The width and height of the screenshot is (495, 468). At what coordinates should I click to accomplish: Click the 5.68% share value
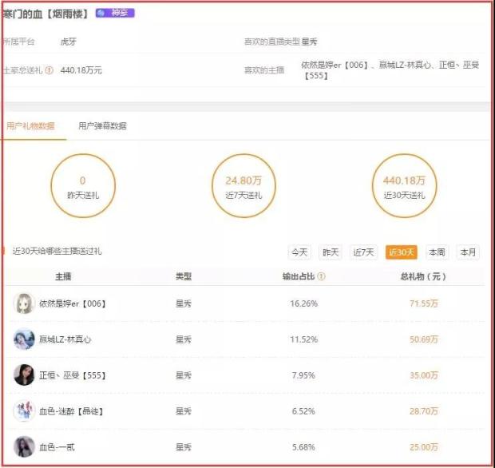303,447
